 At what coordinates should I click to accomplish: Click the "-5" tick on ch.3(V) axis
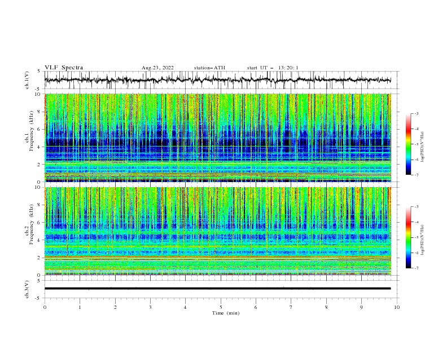pos(38,298)
